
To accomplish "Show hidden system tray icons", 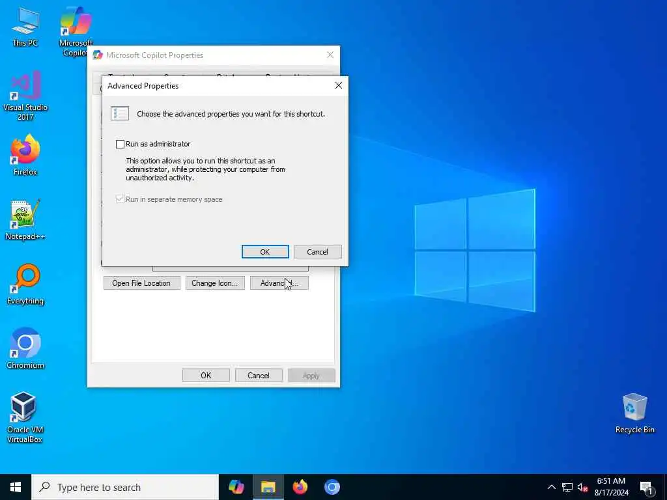I will pos(551,487).
